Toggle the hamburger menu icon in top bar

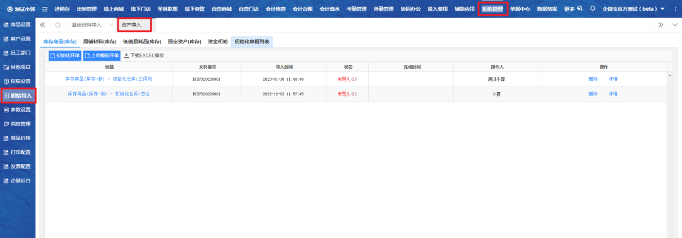tap(45, 9)
